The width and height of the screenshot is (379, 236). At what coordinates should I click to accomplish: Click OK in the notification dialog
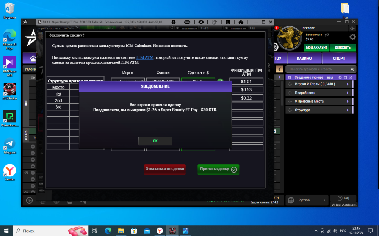(155, 141)
